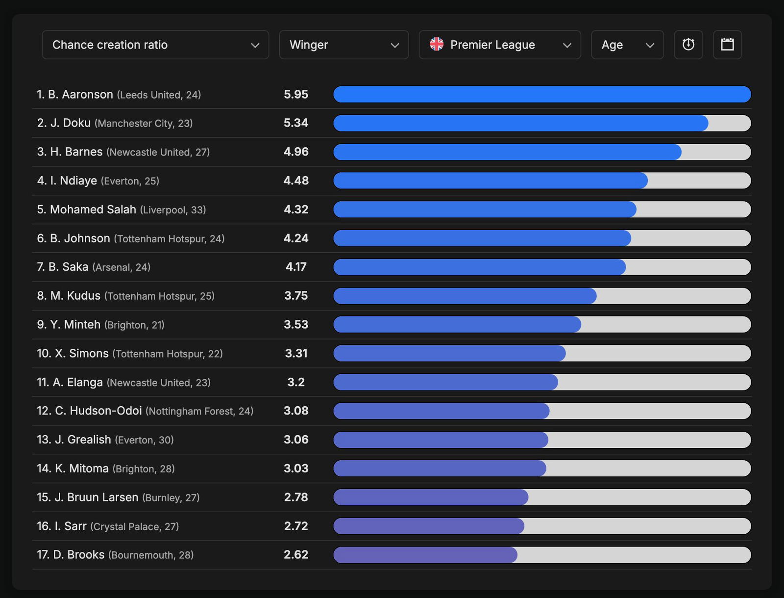Viewport: 784px width, 598px height.
Task: Click Mohamed Salah player name
Action: 93,209
